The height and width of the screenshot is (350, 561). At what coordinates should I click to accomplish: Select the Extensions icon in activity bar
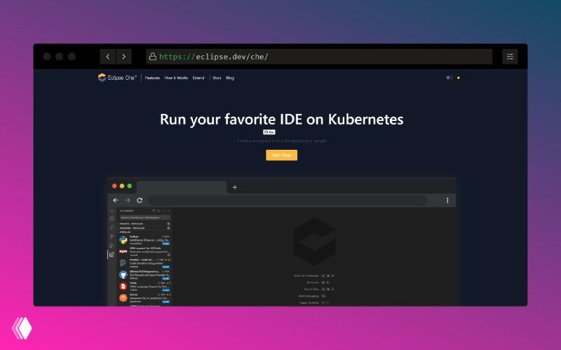coord(111,255)
